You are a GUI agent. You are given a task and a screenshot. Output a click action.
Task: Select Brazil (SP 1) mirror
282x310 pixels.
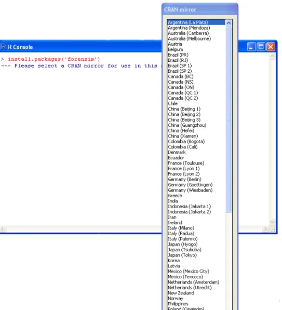pyautogui.click(x=196, y=65)
